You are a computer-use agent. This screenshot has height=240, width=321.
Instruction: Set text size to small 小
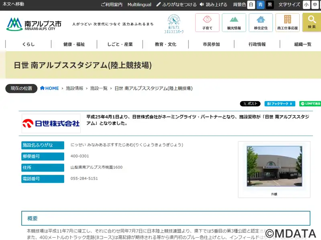[307, 5]
